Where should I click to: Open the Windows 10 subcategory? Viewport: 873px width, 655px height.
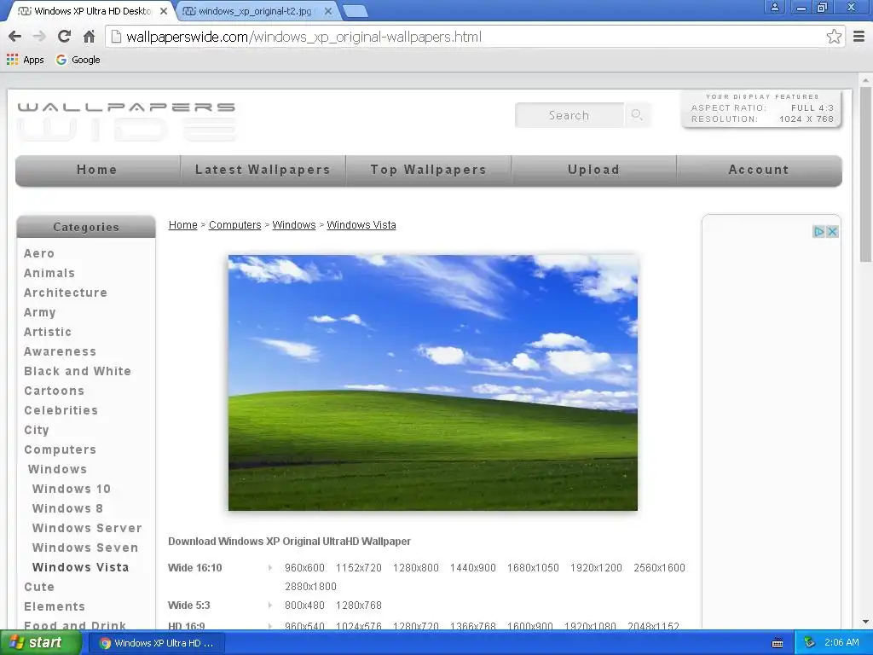(x=72, y=489)
